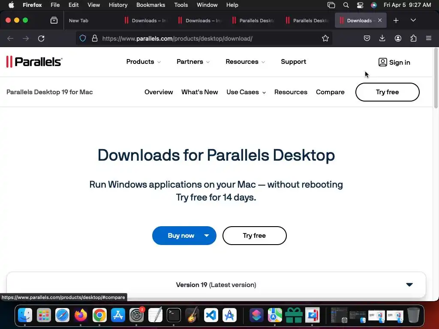Click Try free below the headline
This screenshot has width=439, height=329.
click(x=254, y=236)
